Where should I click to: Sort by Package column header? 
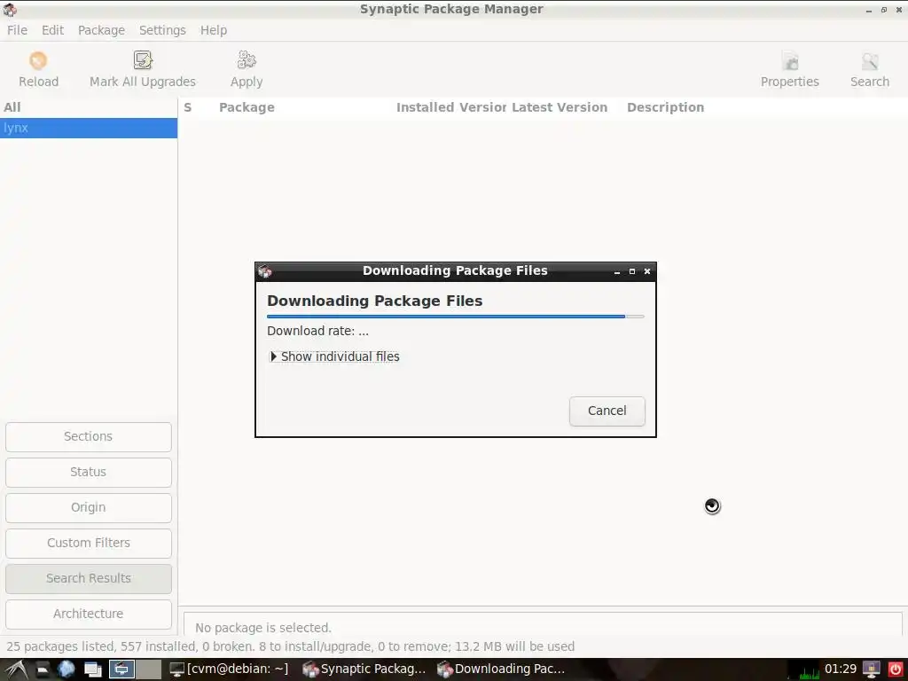click(247, 107)
